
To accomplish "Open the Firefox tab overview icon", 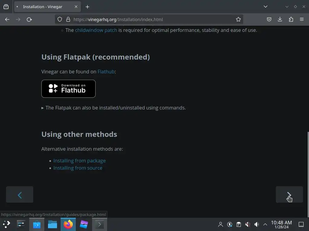I will pos(6,7).
